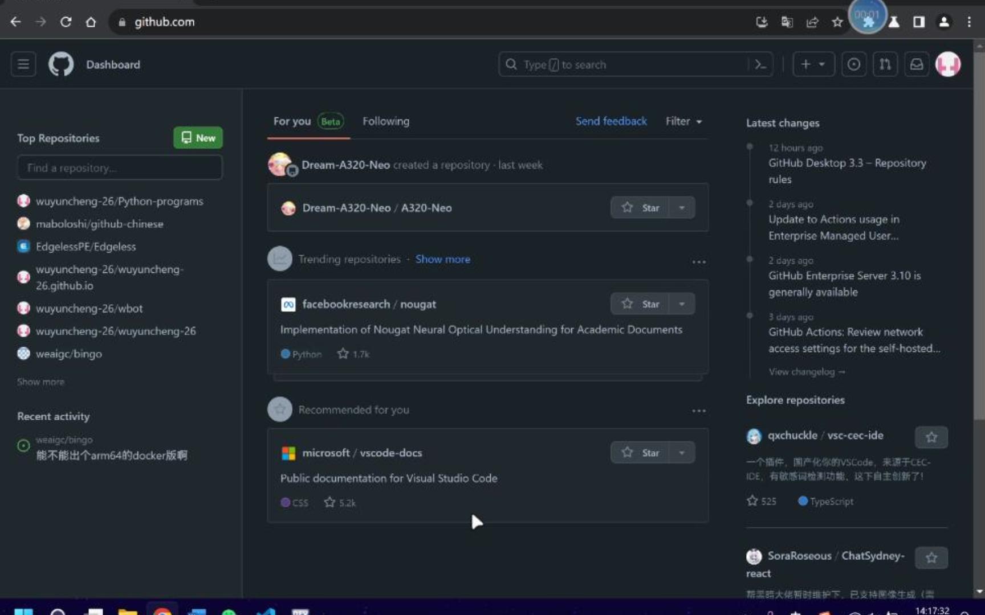
Task: Star the Dream-A320-Neo/A320-Neo repository
Action: 640,208
